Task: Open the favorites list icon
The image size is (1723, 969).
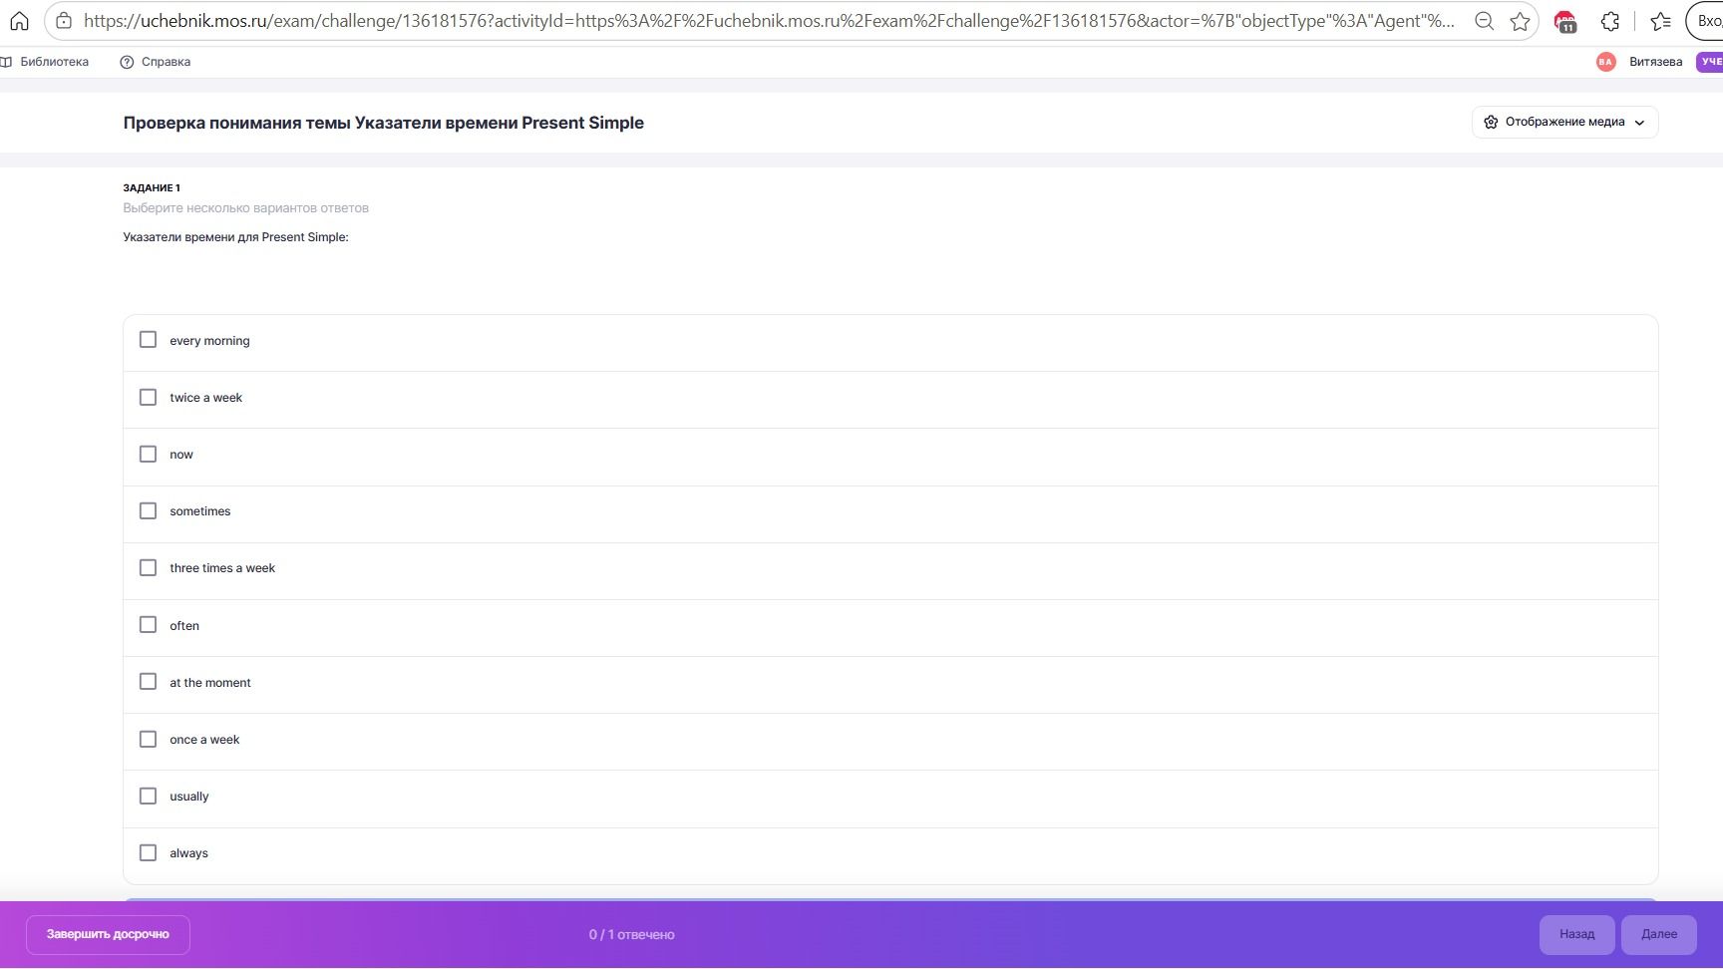Action: pyautogui.click(x=1660, y=21)
